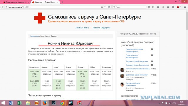This screenshot has width=188, height=106.
Task: Click clock icon beside Гаврилюк Константин
Action: [152, 49]
